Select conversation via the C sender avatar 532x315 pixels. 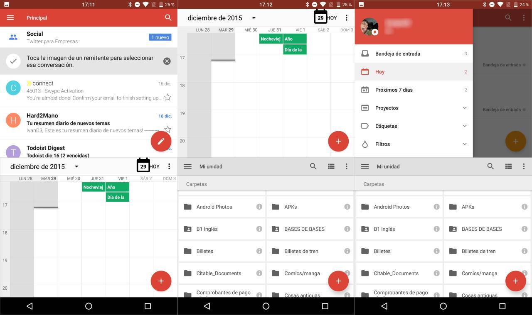pos(13,88)
